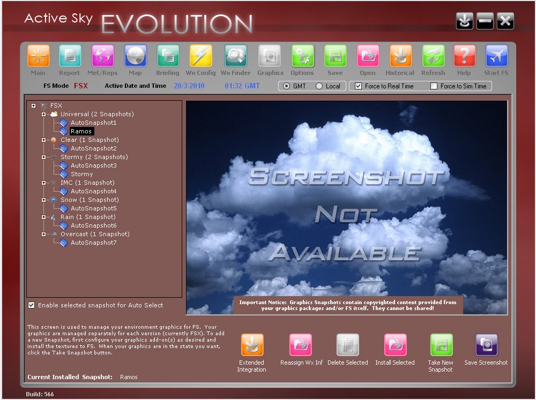Click the Save floppy icon

(335, 55)
